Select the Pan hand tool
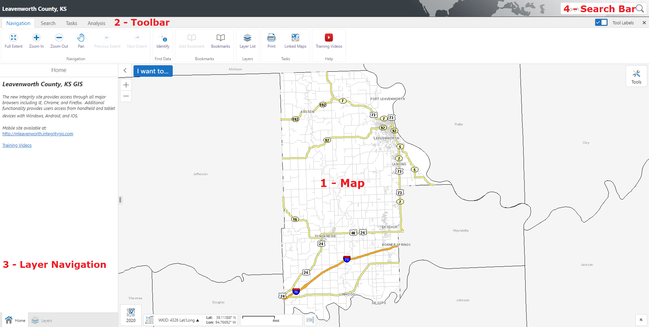The height and width of the screenshot is (327, 649). (x=81, y=41)
